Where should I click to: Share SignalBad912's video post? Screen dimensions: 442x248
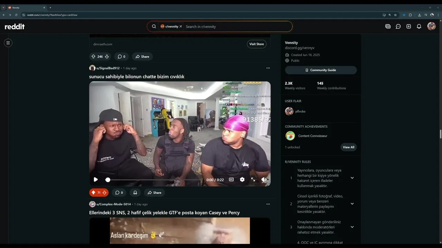(x=154, y=193)
